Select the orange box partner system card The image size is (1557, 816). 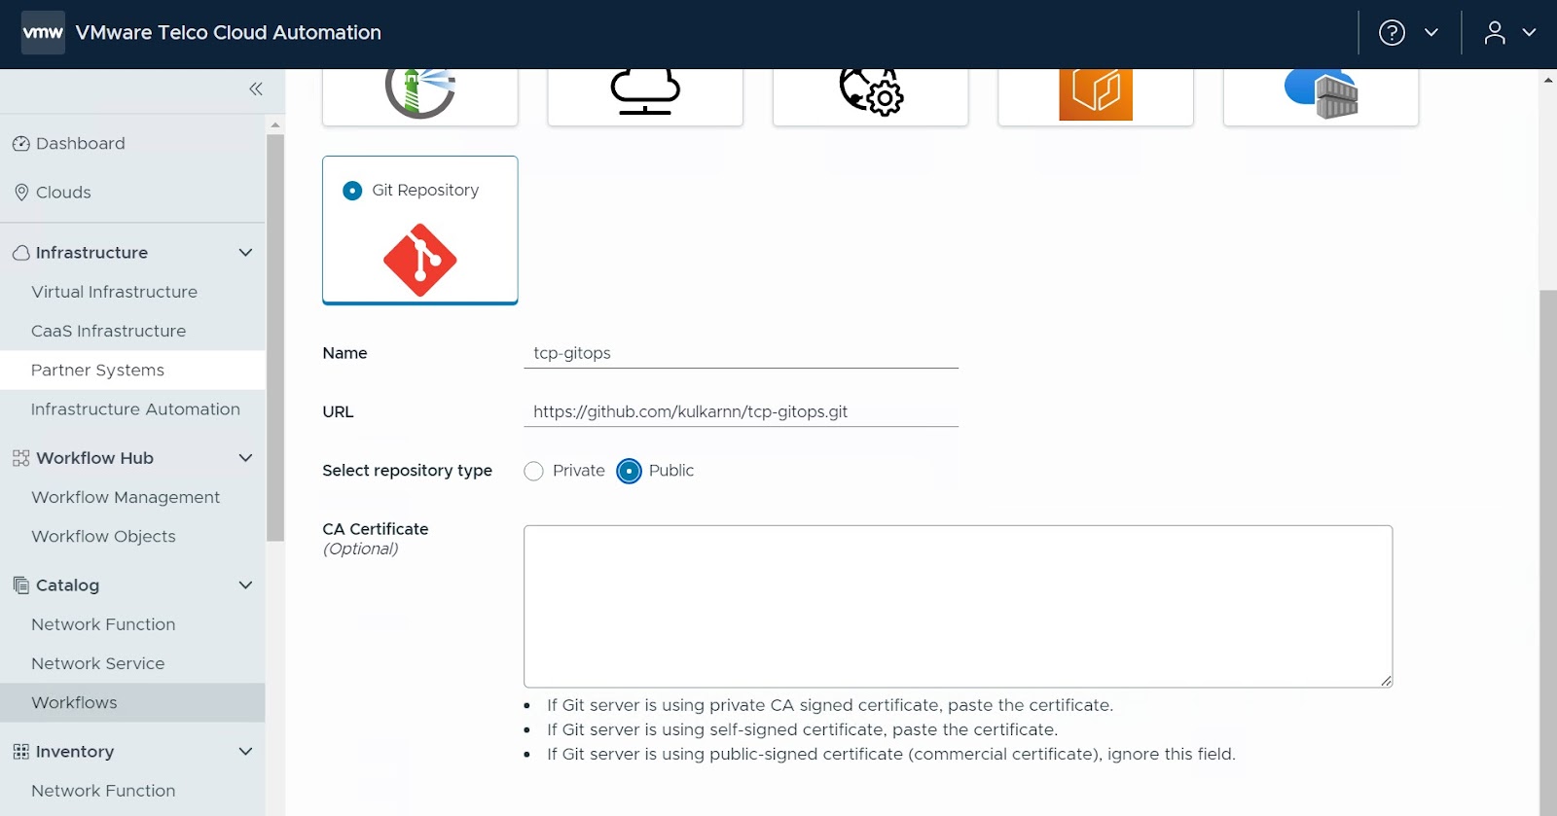pos(1096,96)
